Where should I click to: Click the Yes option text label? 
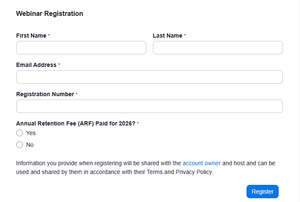[x=31, y=133]
